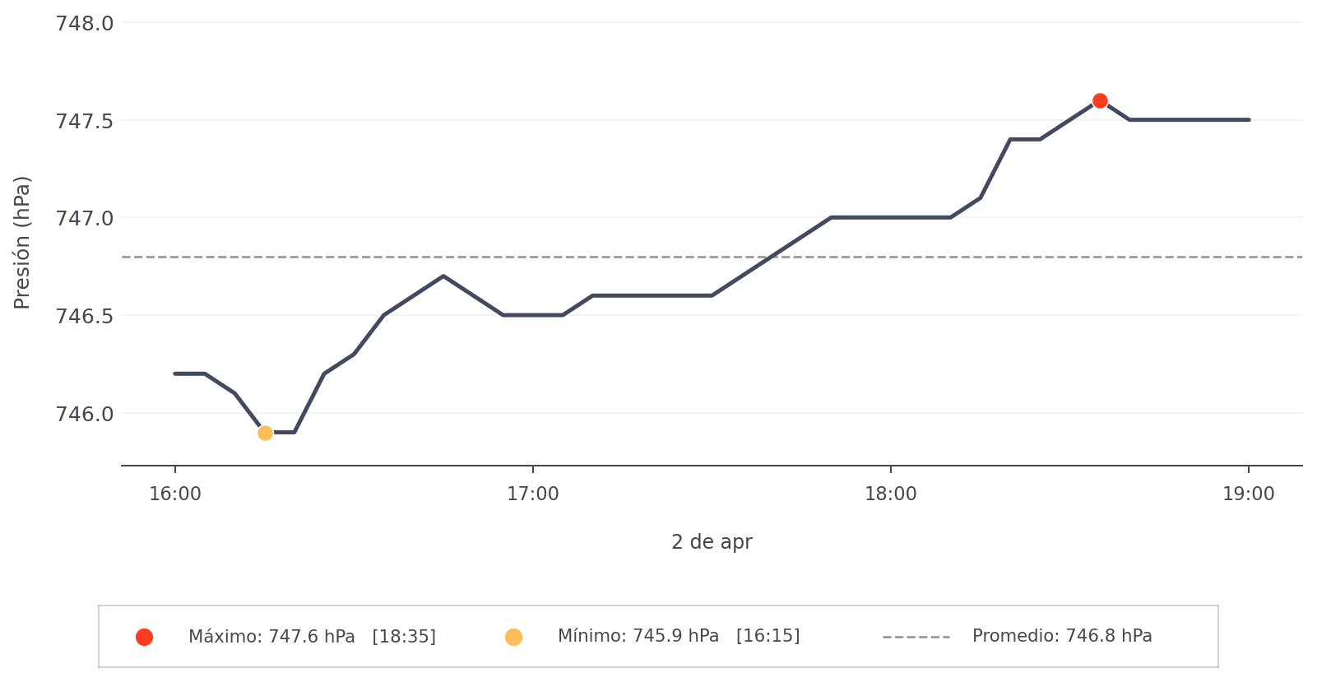Click the dashed Promedio legend line sample
This screenshot has height=682, width=1317.
916,637
